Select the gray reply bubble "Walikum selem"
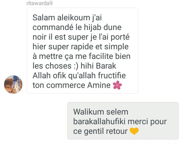183x144 pixels. (x=123, y=121)
